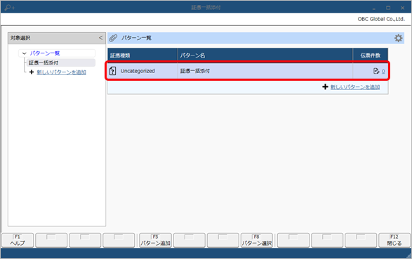Image resolution: width=412 pixels, height=259 pixels.
Task: Click the plus icon below the pattern table
Action: click(325, 86)
